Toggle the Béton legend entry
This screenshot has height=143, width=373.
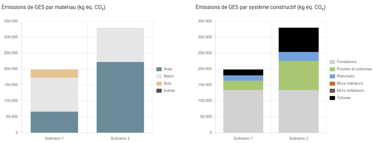pyautogui.click(x=166, y=76)
